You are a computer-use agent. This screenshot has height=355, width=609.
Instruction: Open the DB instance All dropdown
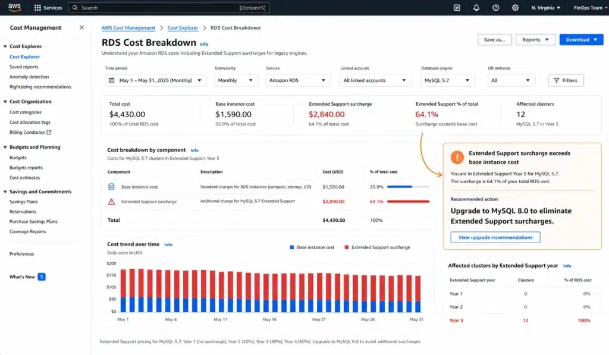[511, 80]
